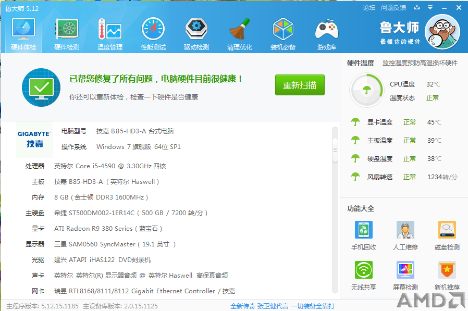Open the 人工维修 manual repair tool
468x311 pixels.
pyautogui.click(x=405, y=235)
